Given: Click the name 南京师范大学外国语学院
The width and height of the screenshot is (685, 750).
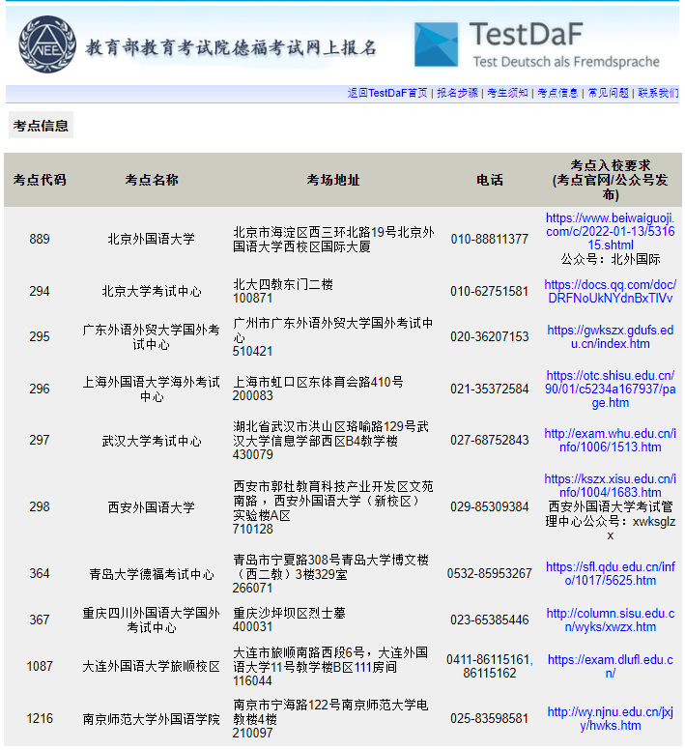Looking at the screenshot, I should (x=151, y=719).
